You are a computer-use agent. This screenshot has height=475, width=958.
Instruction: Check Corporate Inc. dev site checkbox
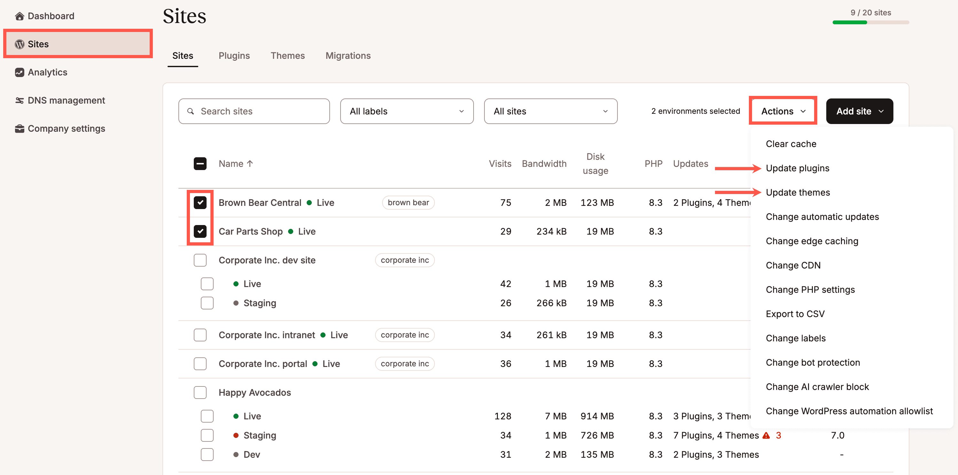coord(200,260)
